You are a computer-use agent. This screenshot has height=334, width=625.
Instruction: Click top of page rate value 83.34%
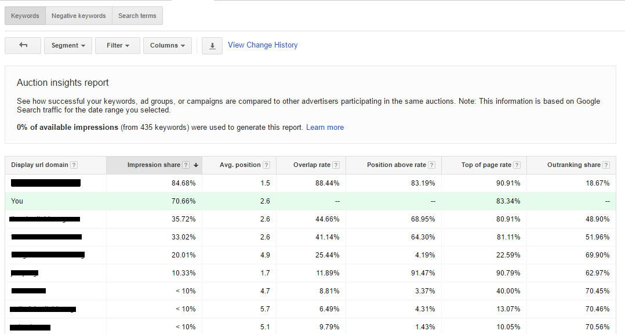pyautogui.click(x=508, y=201)
